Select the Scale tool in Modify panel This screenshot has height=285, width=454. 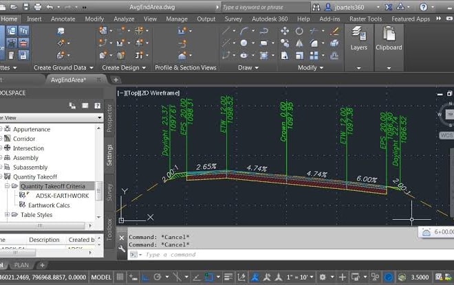(x=299, y=55)
